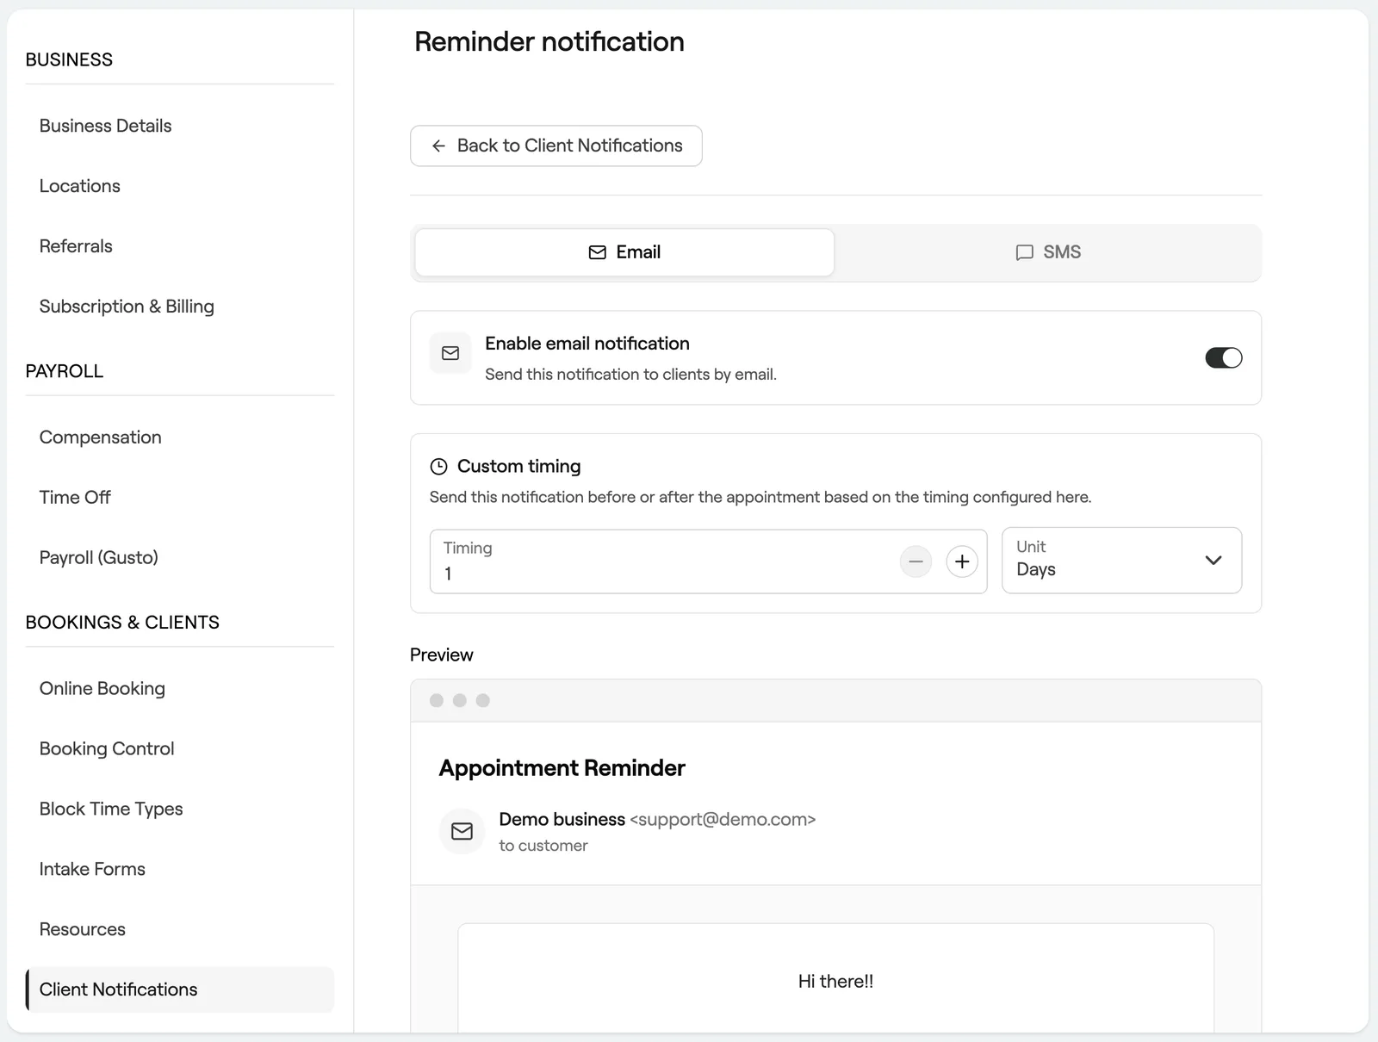1378x1042 pixels.
Task: Increase timing with the plus button
Action: click(x=962, y=561)
